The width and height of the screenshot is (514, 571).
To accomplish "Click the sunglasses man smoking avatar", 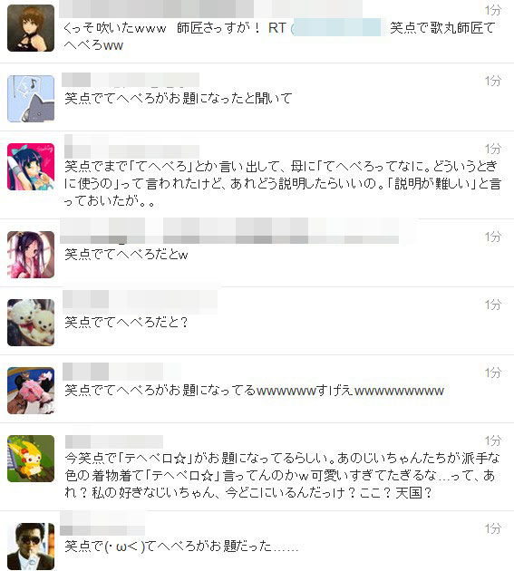I will coord(31,547).
